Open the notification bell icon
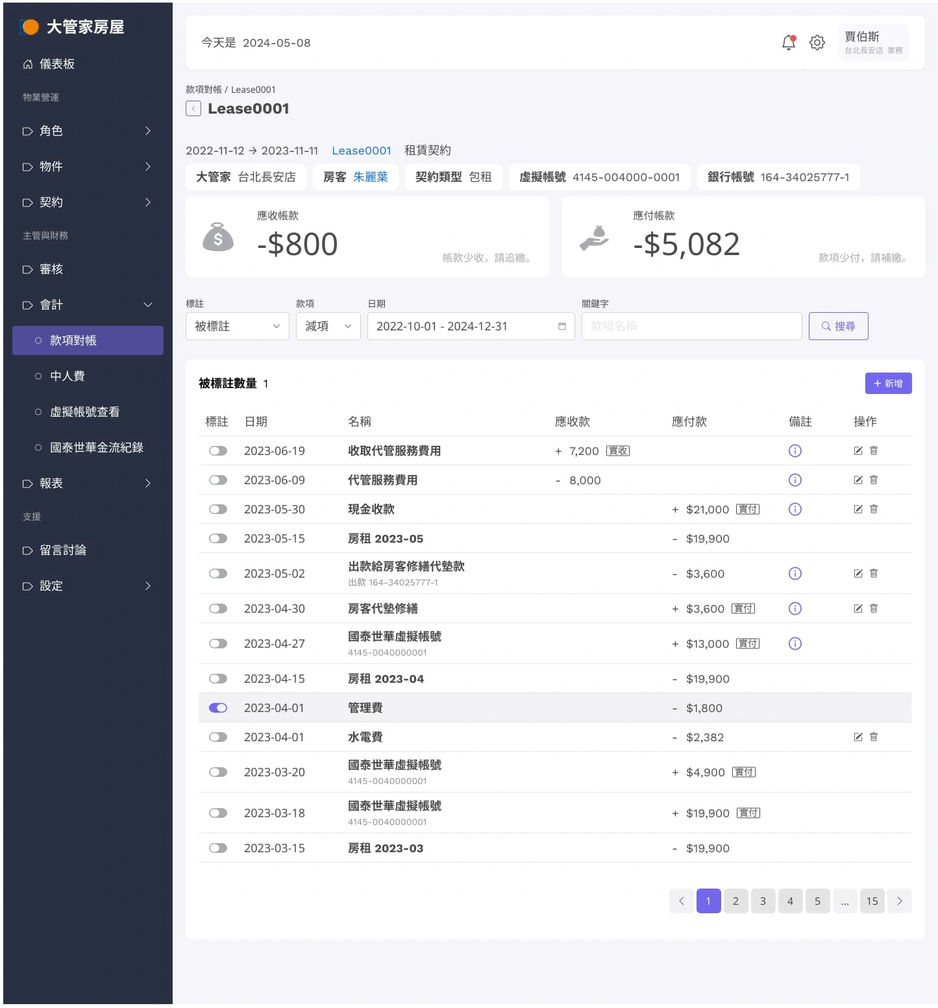Viewport: 938px width, 1008px height. click(x=788, y=42)
